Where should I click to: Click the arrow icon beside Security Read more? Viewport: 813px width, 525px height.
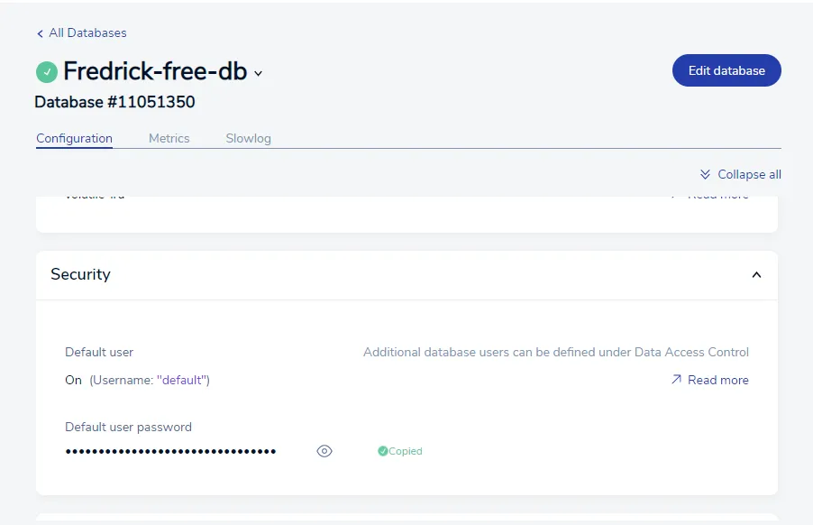[676, 380]
